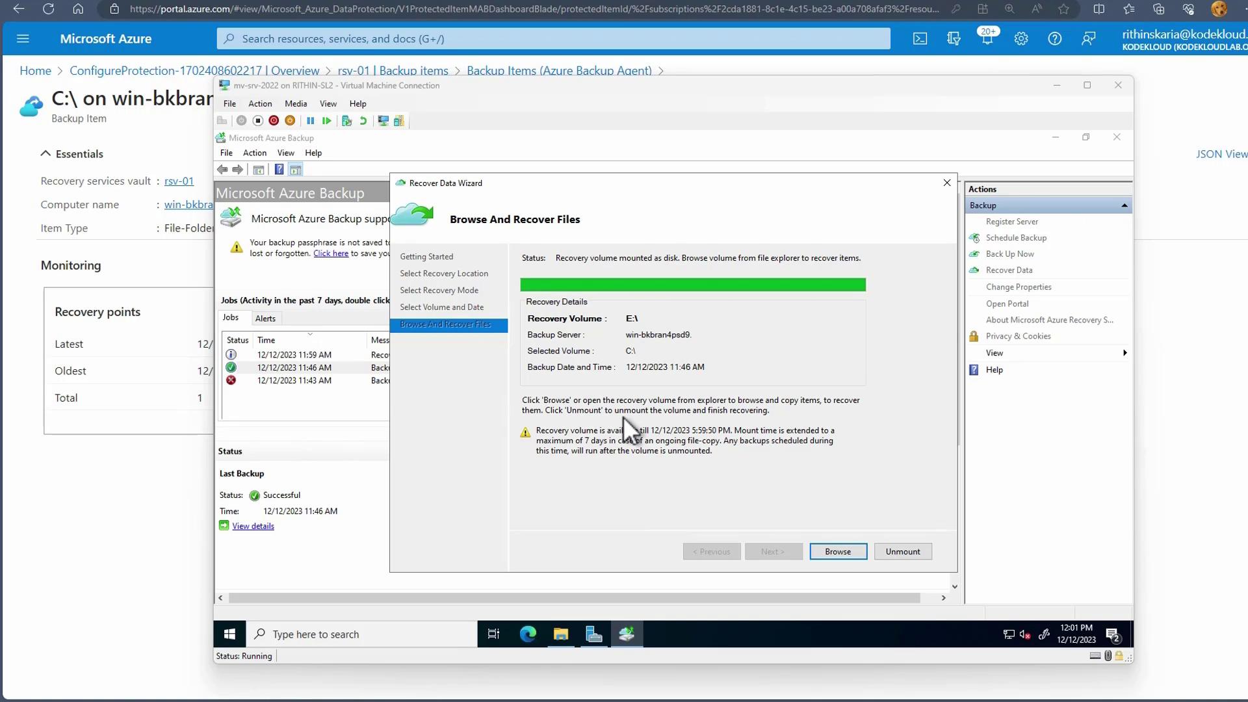Click MMC help question mark icon
The image size is (1248, 702).
279,170
